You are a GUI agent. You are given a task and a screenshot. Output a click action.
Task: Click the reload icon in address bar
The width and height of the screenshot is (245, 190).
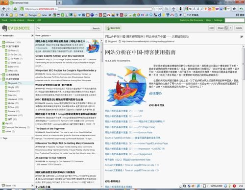[x=161, y=9]
